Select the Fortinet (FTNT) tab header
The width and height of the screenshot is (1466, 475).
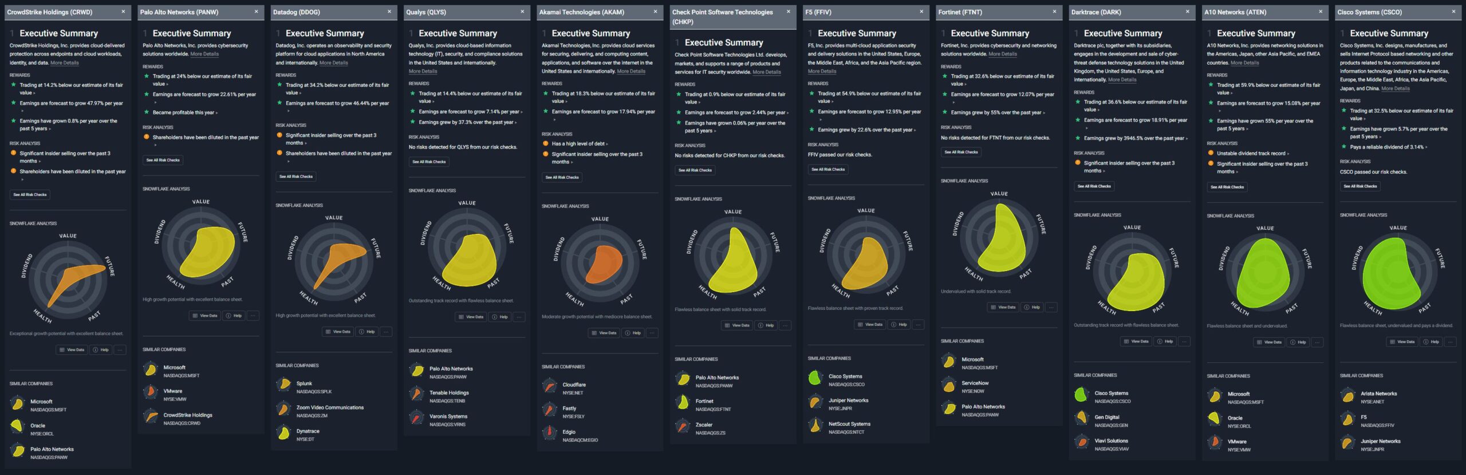coord(999,12)
